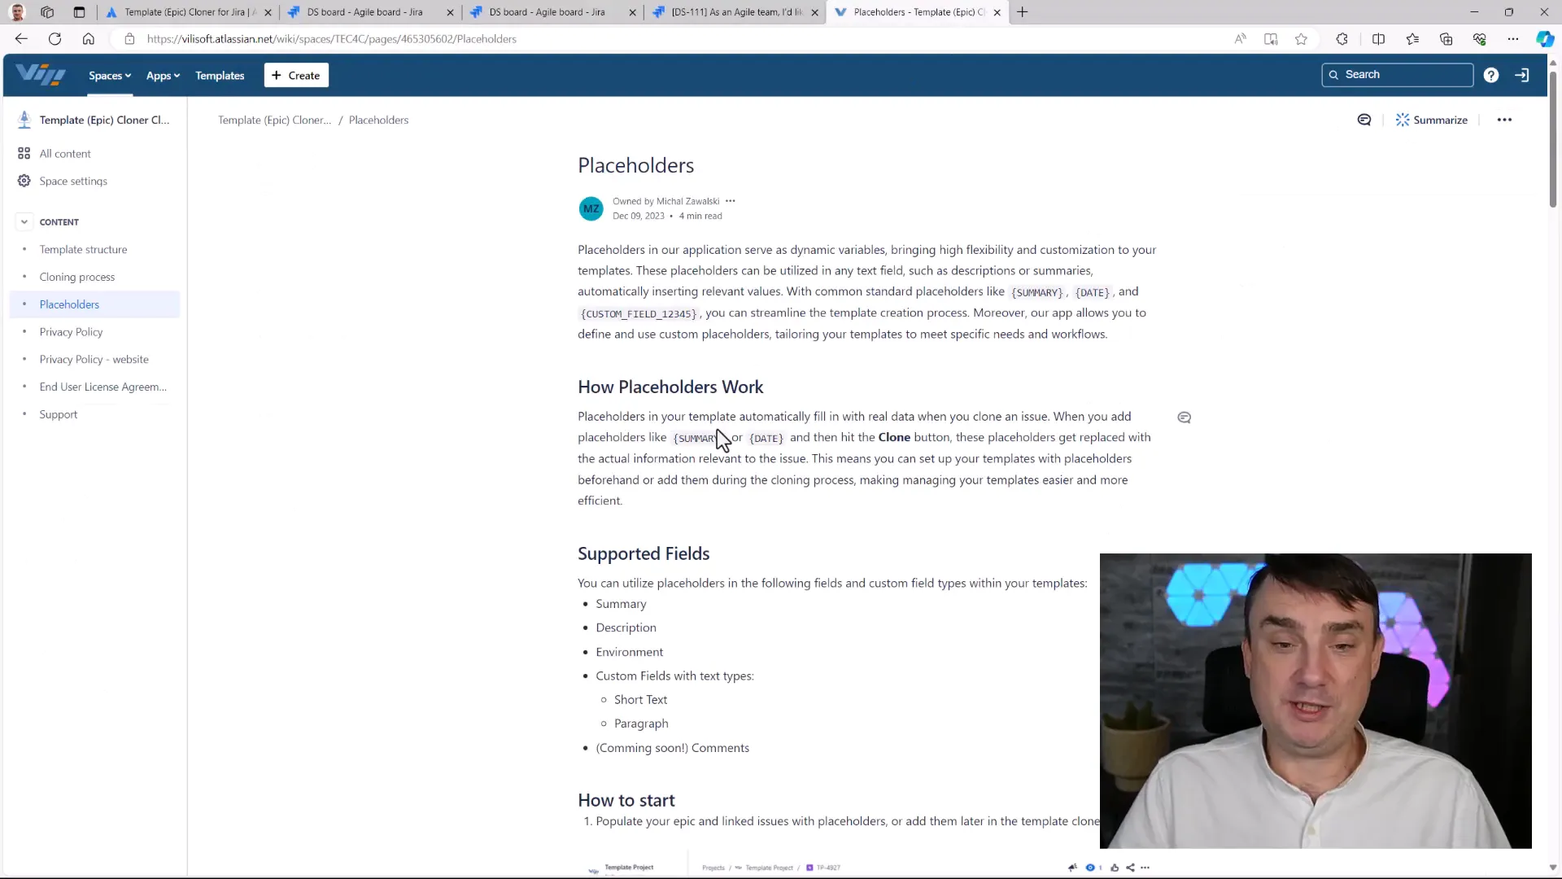Focus the Confluence Search field
Screen dimensions: 1562x879
pyautogui.click(x=1397, y=74)
